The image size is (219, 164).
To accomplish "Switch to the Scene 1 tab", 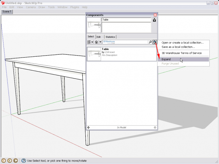I will [7, 12].
